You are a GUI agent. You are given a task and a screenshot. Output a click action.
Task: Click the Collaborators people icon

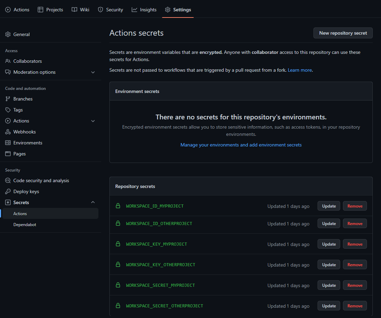point(8,61)
